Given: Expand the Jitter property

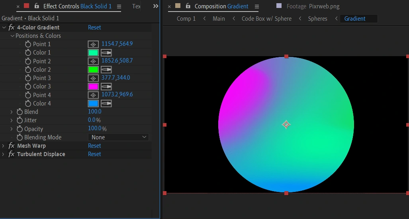Looking at the screenshot, I should click(x=12, y=120).
